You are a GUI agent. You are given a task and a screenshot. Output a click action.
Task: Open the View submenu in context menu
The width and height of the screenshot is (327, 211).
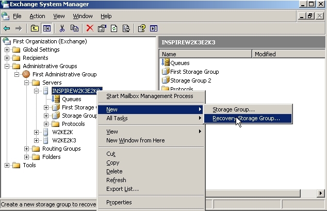coord(152,132)
